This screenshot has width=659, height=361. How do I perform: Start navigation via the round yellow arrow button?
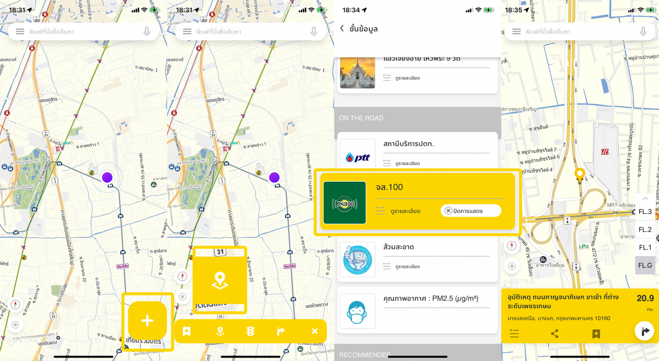click(644, 331)
